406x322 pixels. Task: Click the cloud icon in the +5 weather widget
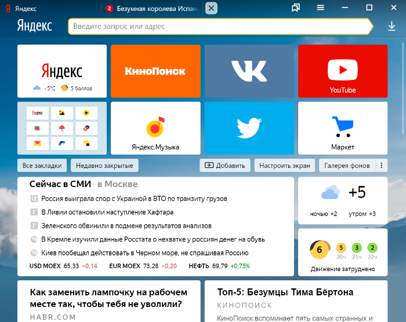[x=331, y=192]
